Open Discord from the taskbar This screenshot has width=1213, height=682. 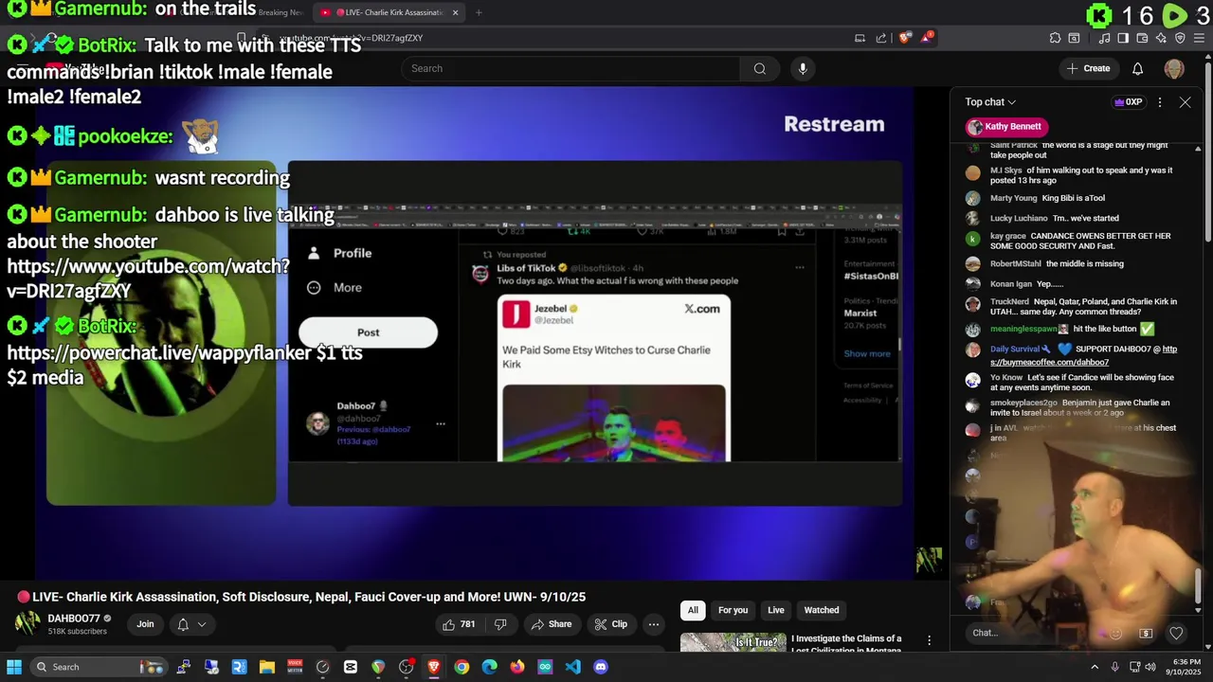pyautogui.click(x=600, y=667)
